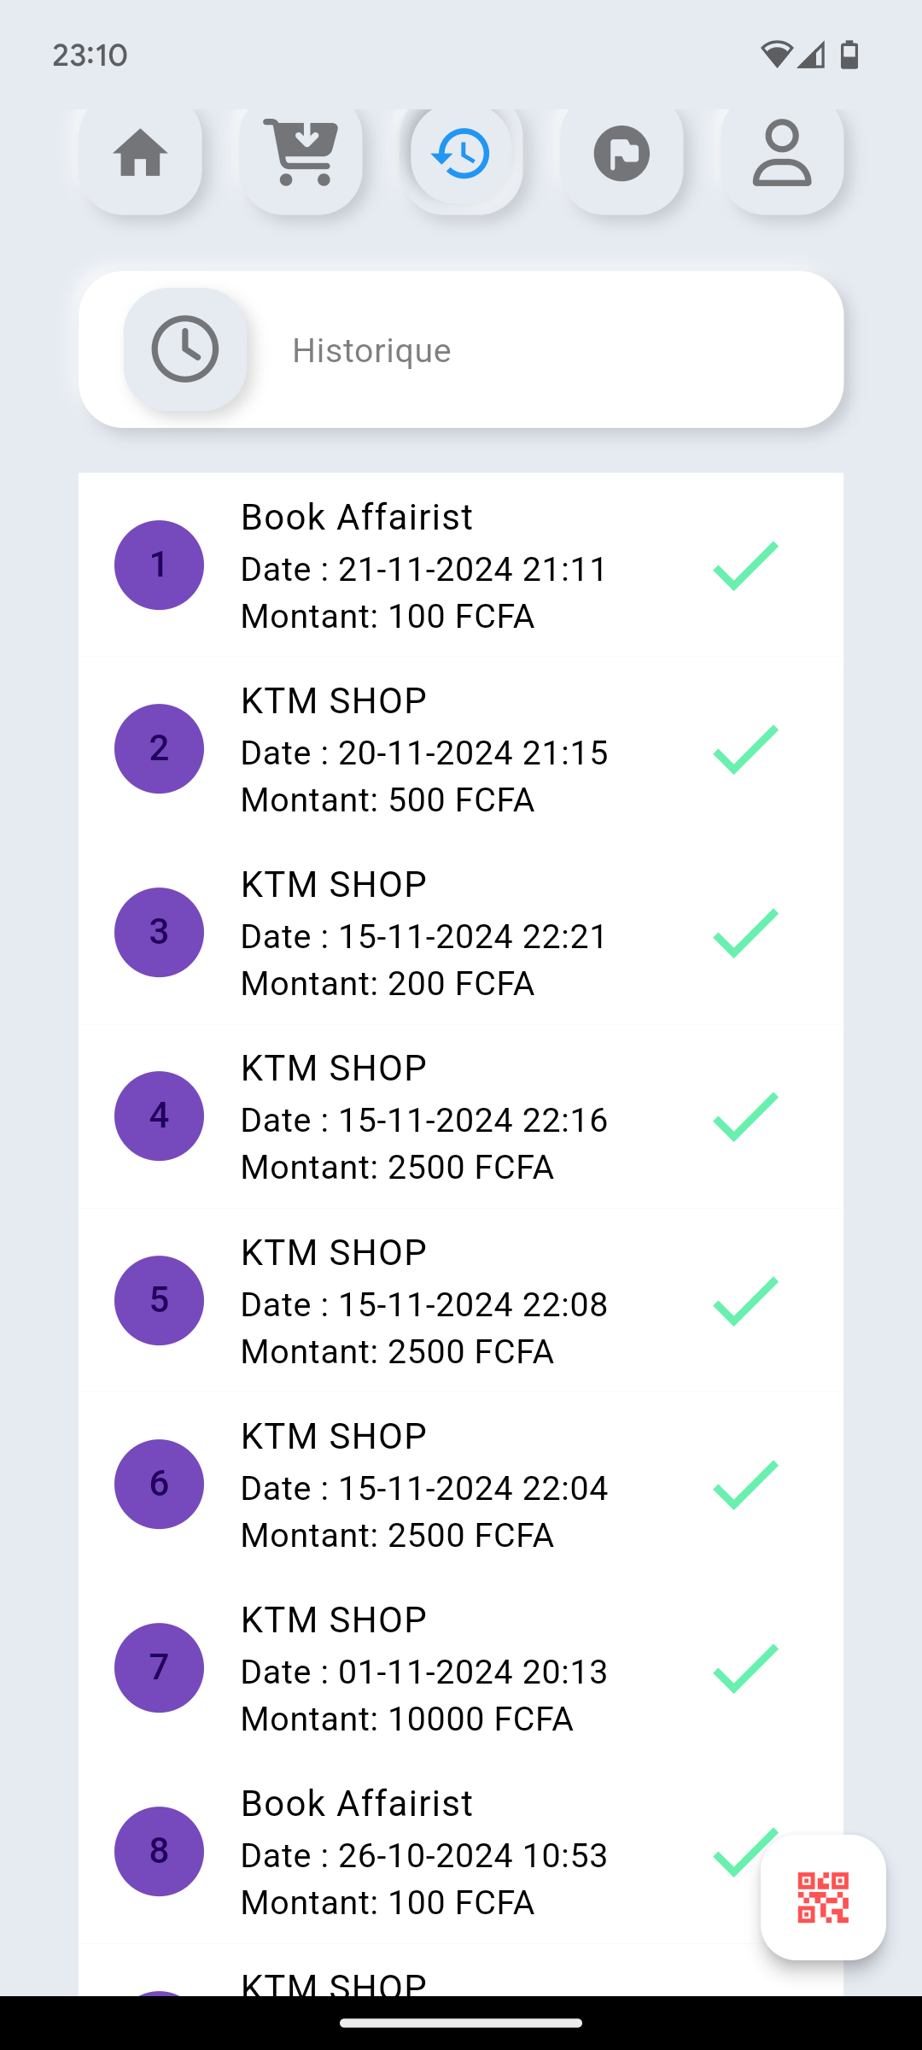
Task: Tap green checkmark on transaction 1
Action: [746, 565]
